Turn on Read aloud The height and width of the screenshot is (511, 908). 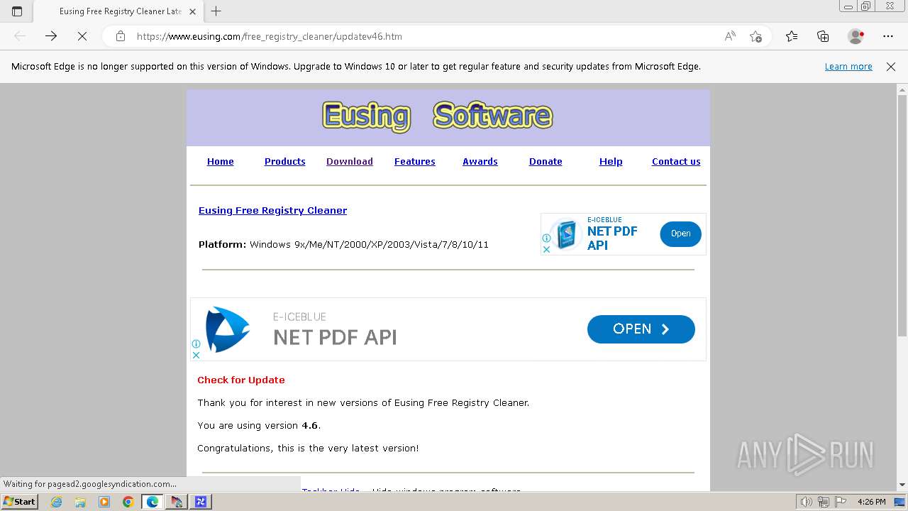730,36
